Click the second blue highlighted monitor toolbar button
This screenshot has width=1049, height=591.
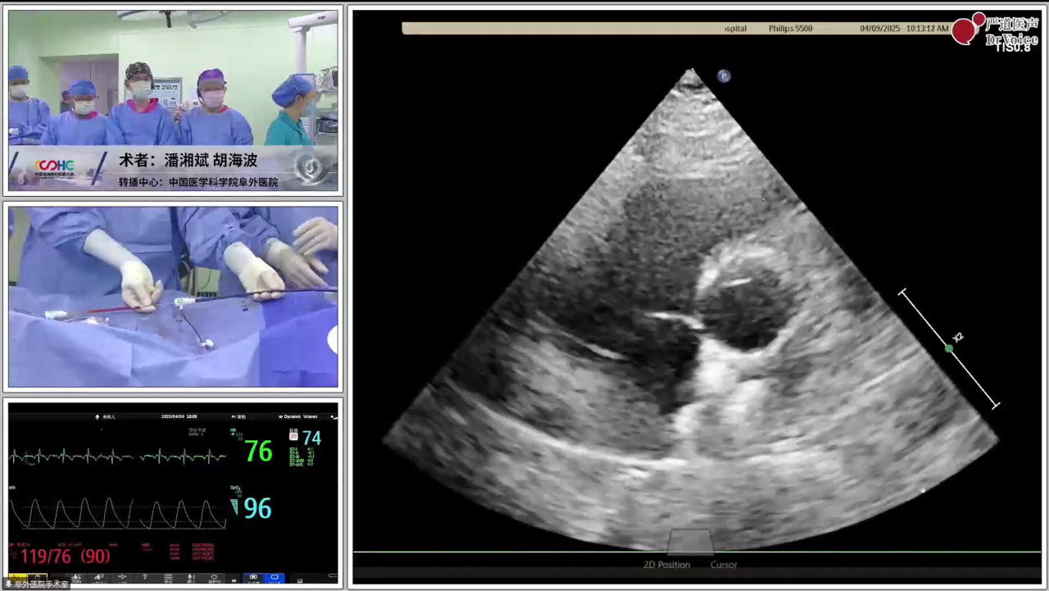coord(275,578)
